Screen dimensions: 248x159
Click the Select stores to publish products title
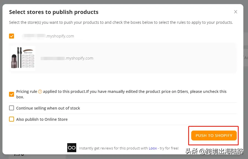click(x=54, y=12)
